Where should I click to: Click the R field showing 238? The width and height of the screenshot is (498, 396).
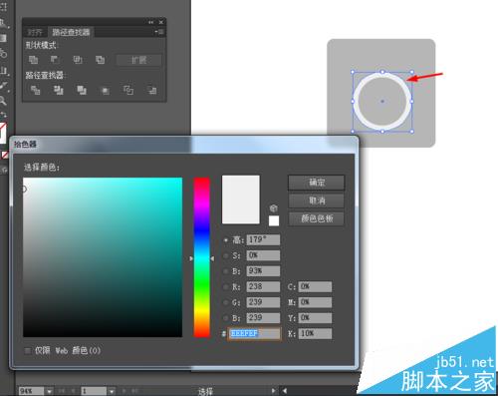click(x=263, y=286)
